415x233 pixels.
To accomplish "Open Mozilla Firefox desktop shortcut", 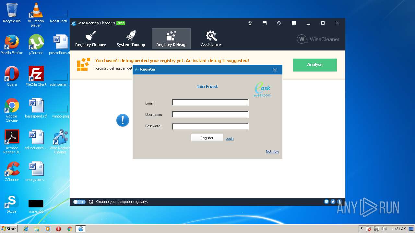I will click(12, 45).
